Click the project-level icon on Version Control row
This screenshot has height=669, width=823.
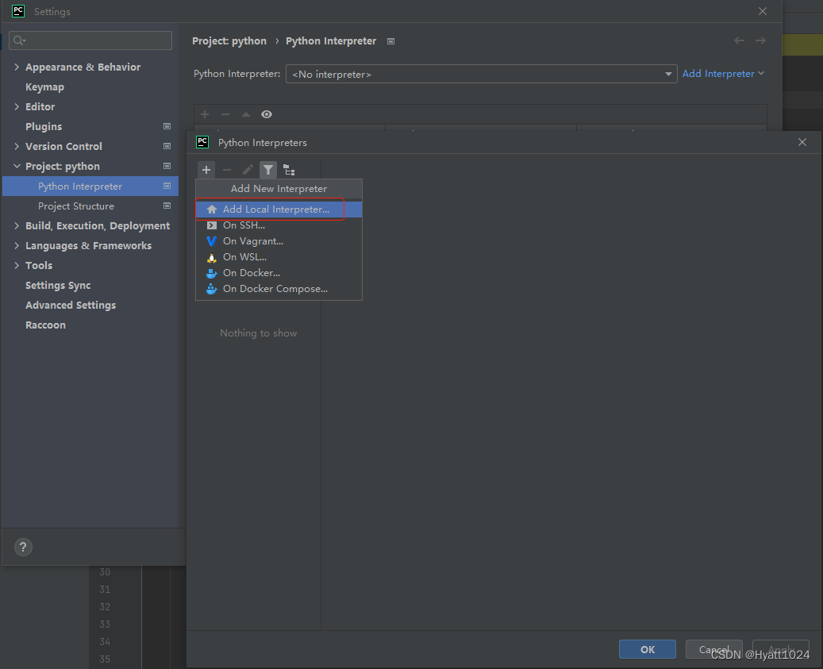pos(167,146)
